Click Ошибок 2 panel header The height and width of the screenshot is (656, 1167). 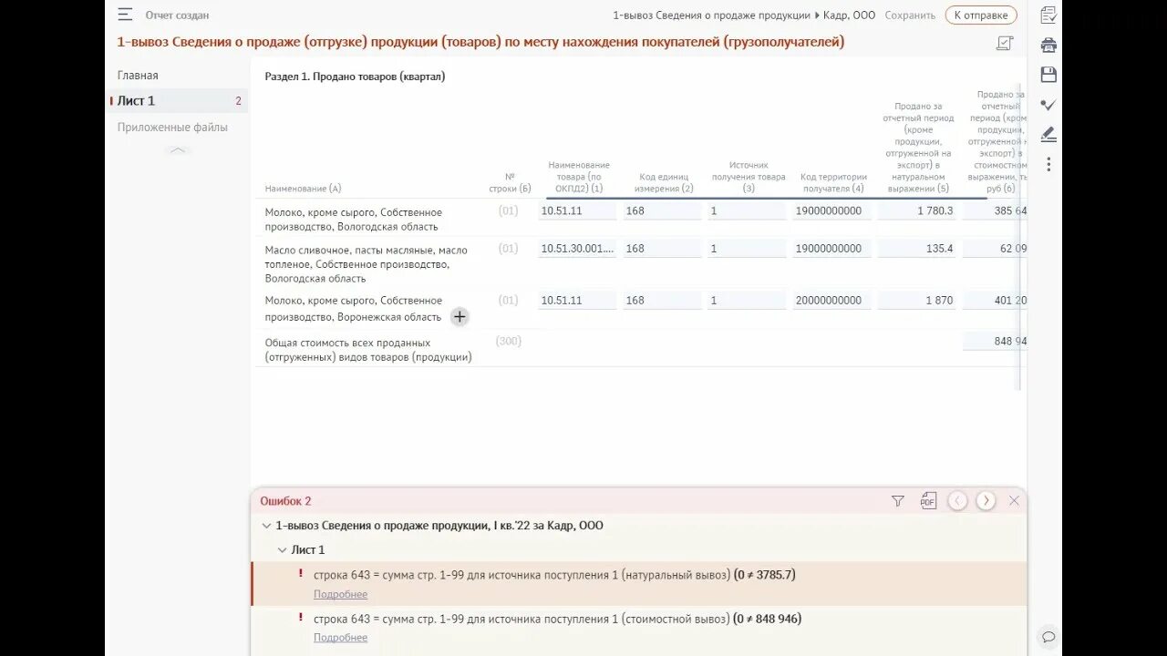285,501
